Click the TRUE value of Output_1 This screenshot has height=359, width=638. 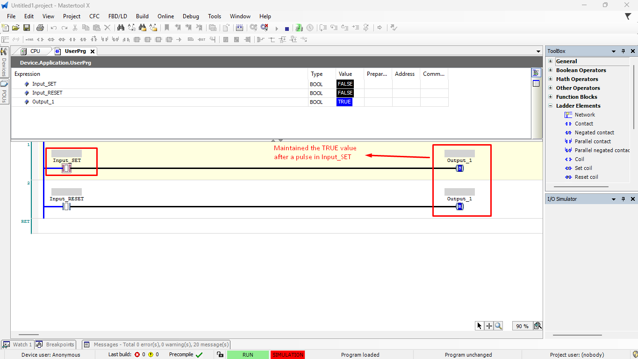(344, 102)
